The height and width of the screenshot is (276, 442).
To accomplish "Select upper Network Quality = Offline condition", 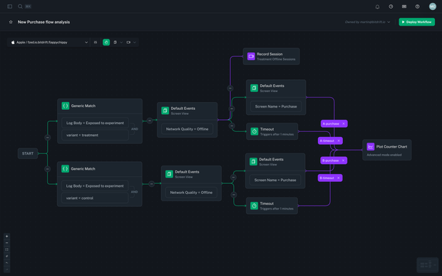I will click(187, 129).
